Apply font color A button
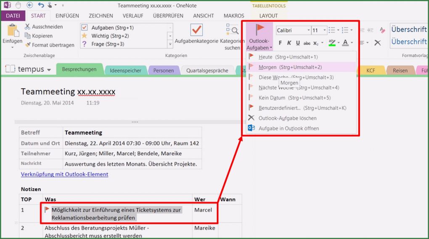 click(345, 42)
